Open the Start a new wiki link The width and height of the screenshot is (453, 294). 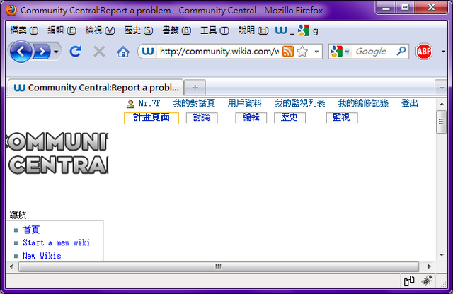57,242
